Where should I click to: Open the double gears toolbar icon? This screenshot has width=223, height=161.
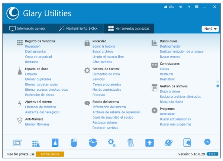(111, 143)
